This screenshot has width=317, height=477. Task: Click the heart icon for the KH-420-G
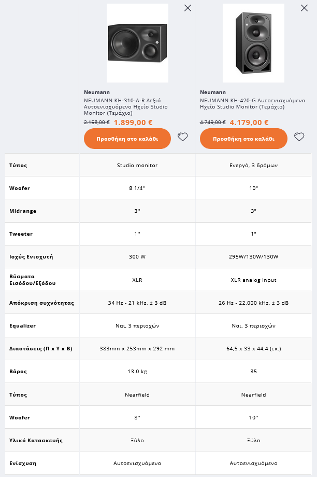coord(299,137)
